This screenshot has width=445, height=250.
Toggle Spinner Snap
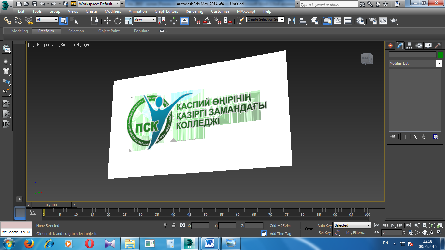click(x=228, y=21)
